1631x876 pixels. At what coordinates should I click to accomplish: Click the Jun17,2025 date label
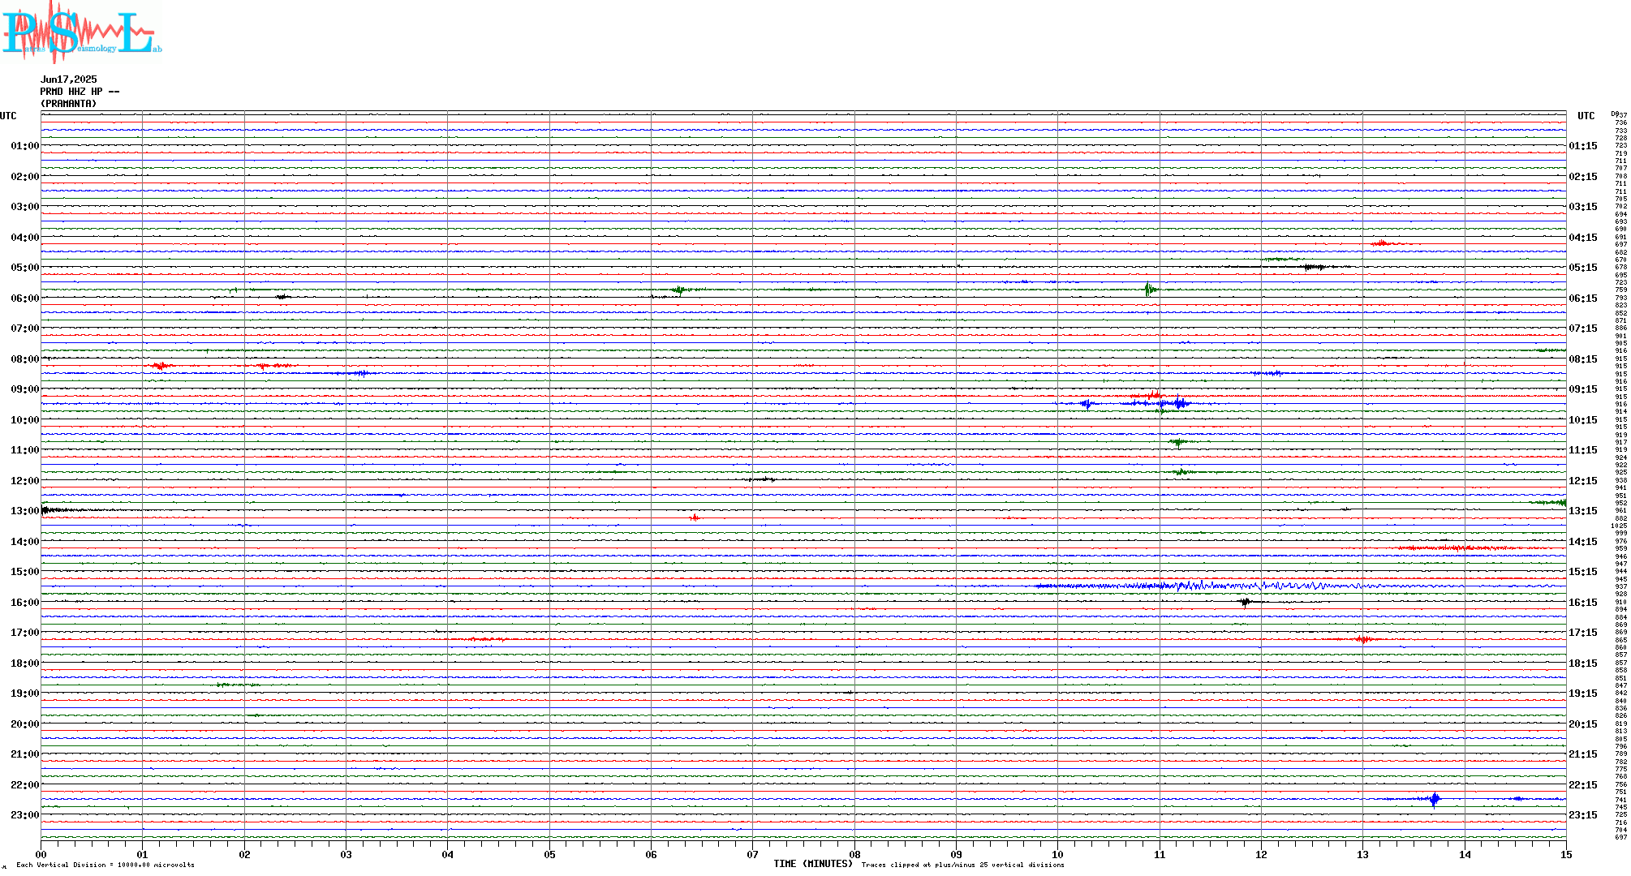[68, 79]
